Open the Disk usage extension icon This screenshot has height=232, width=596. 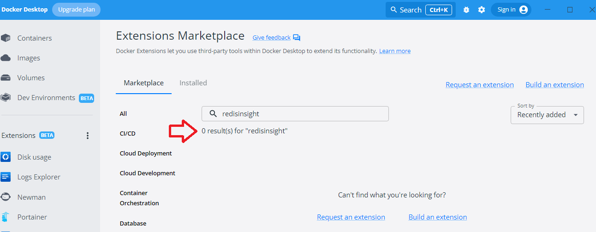(x=6, y=157)
